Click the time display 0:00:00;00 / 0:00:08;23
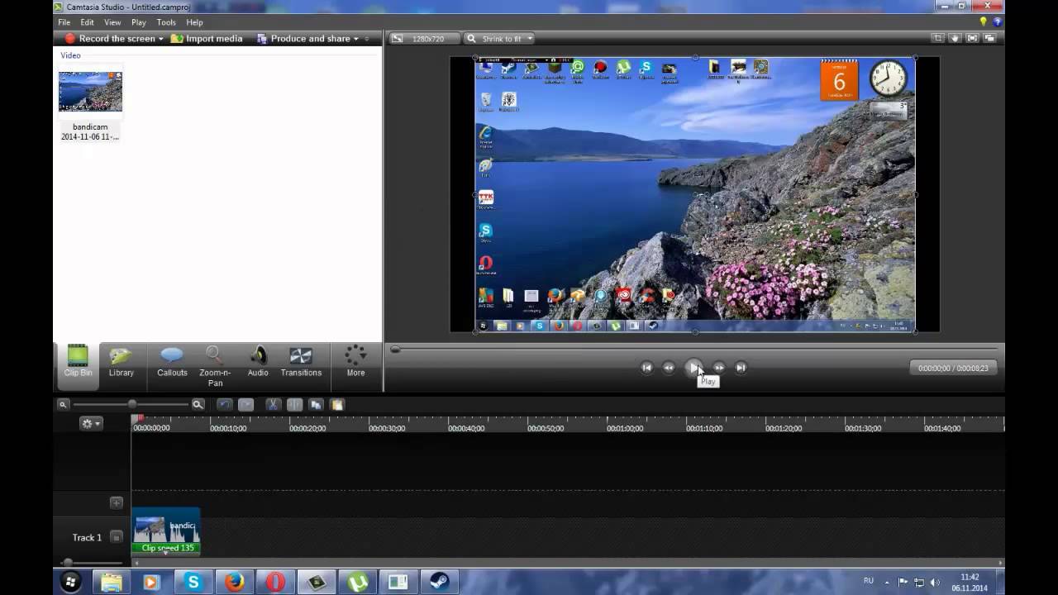The image size is (1058, 595). [x=953, y=369]
